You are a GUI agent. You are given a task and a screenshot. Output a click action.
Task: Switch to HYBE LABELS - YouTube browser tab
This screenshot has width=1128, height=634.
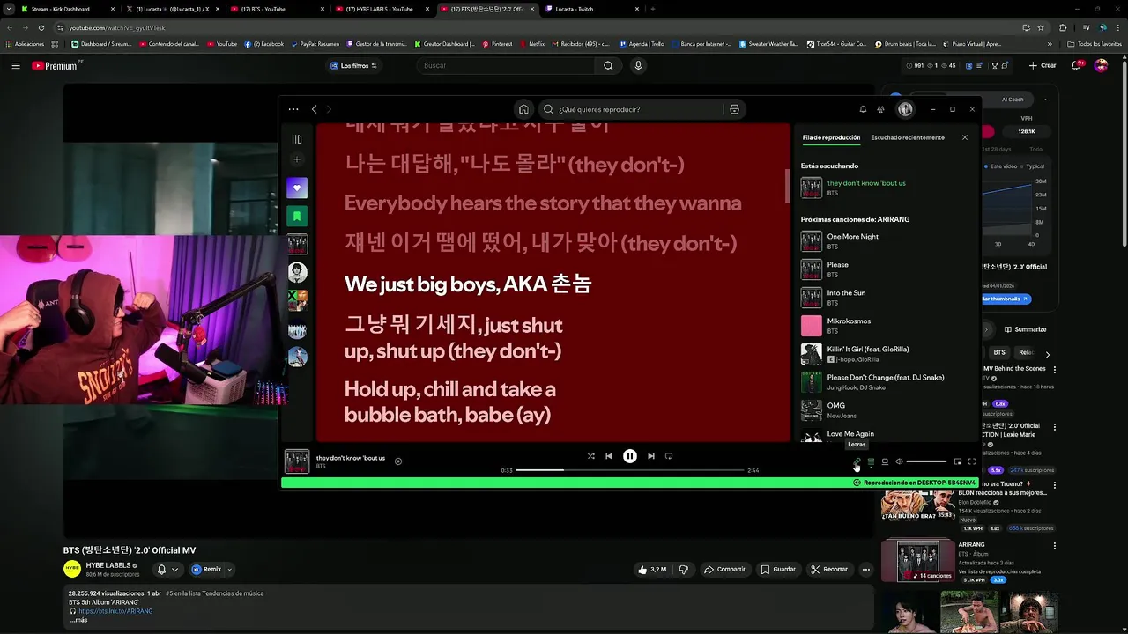(379, 9)
